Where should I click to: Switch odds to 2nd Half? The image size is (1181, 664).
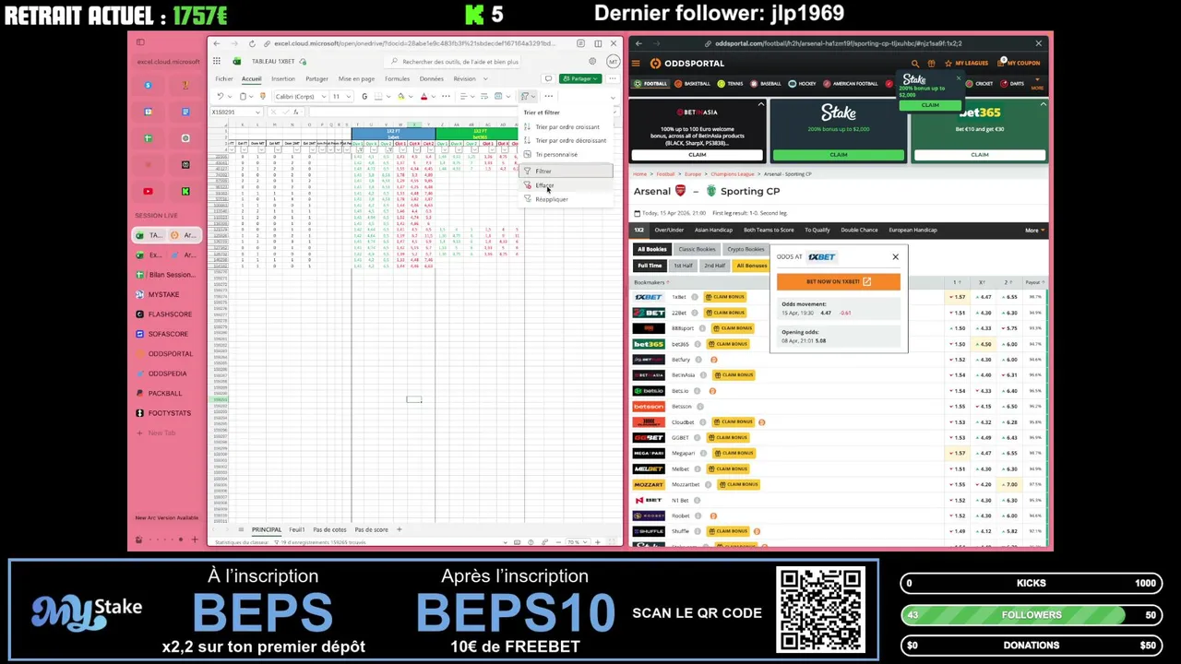click(715, 266)
